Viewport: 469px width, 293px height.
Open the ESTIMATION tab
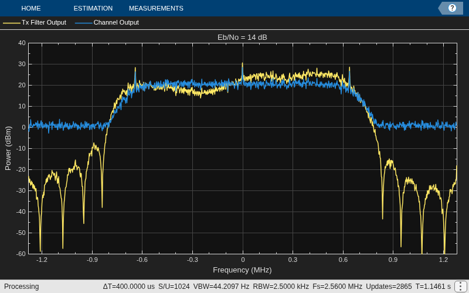coord(93,8)
